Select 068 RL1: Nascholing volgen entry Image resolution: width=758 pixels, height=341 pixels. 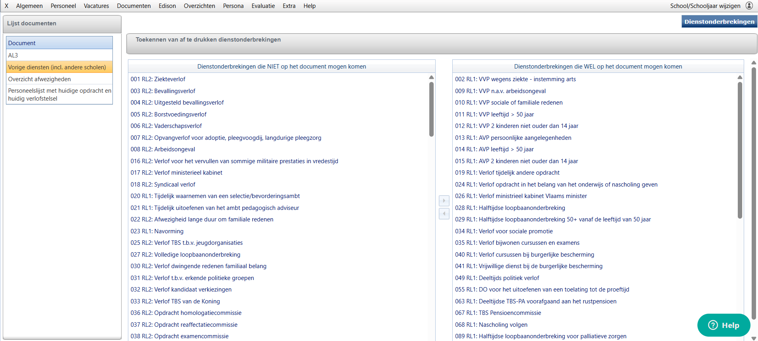click(x=491, y=325)
